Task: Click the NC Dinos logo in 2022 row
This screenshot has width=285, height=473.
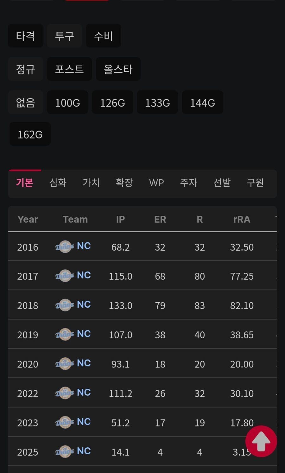Action: coord(65,393)
